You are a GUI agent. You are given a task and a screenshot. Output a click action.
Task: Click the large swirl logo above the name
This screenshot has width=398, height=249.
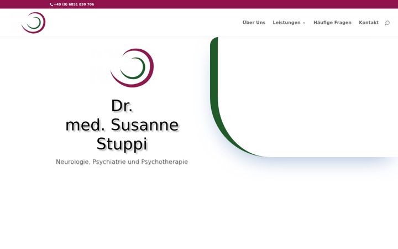click(132, 68)
